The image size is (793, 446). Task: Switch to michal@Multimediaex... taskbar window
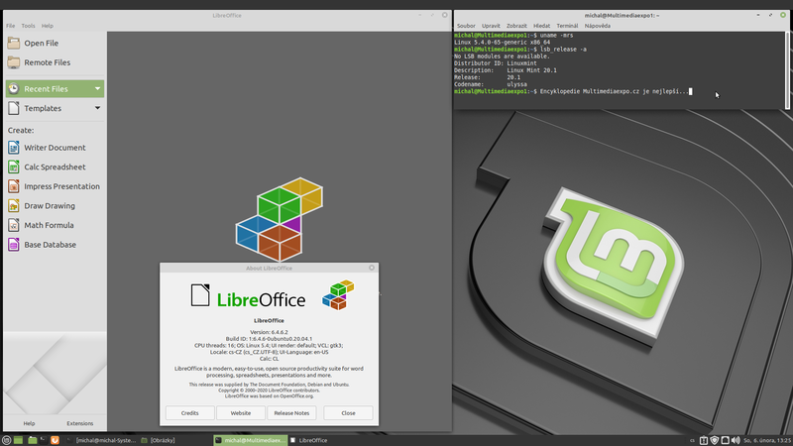coord(251,440)
